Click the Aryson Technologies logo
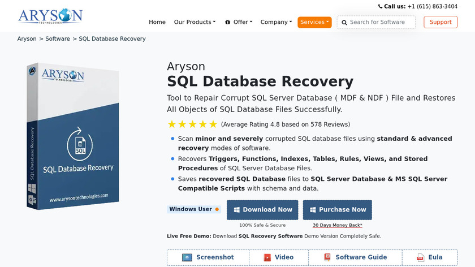 (50, 16)
